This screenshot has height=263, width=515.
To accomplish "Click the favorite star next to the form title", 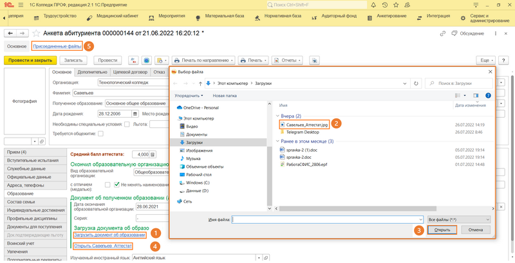I will pos(35,33).
